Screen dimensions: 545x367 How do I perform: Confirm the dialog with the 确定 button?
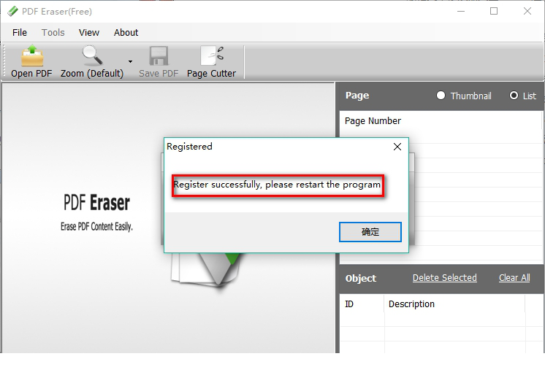click(x=370, y=232)
